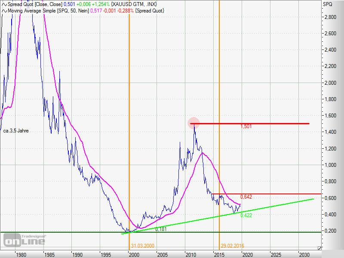Viewport: 344px width, 258px height.
Task: Select the pink circle marker at the 2011 peak
Action: pyautogui.click(x=194, y=123)
